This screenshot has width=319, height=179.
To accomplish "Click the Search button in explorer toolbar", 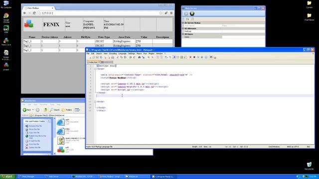I will click(55, 110).
